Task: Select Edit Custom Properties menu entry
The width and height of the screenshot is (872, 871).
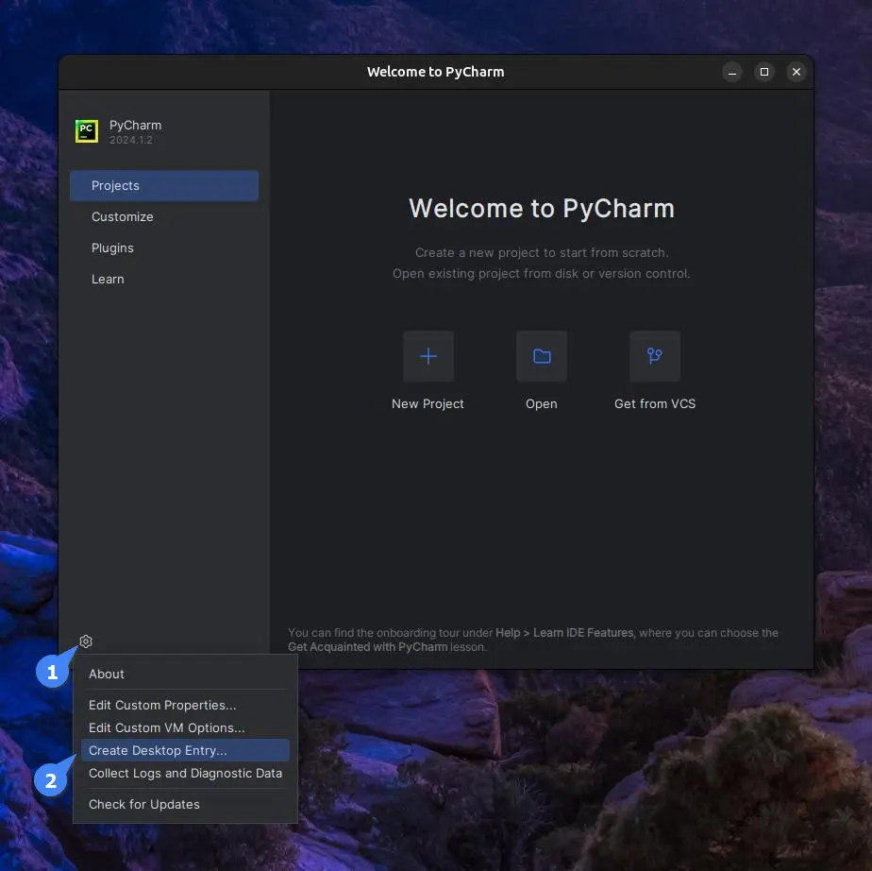Action: pyautogui.click(x=185, y=705)
